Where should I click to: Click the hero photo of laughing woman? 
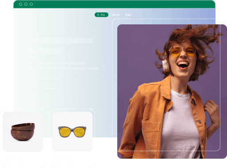172,91
